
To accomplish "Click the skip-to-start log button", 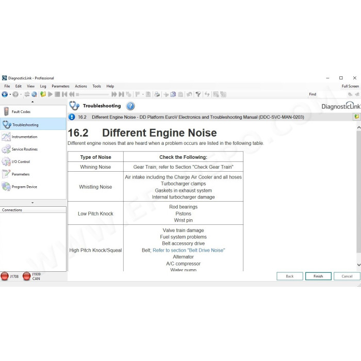I will (64, 94).
